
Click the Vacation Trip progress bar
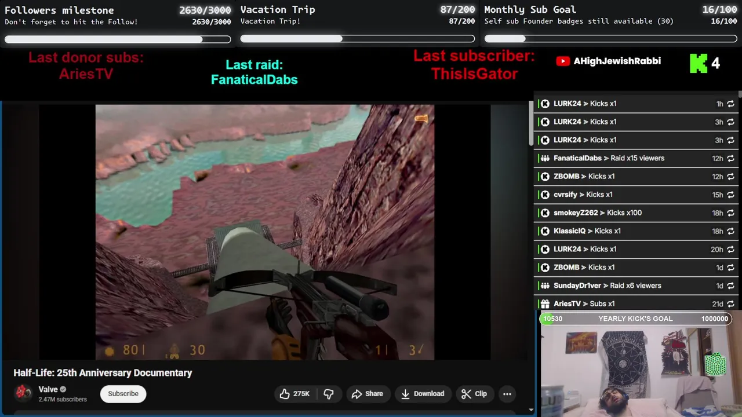(358, 39)
